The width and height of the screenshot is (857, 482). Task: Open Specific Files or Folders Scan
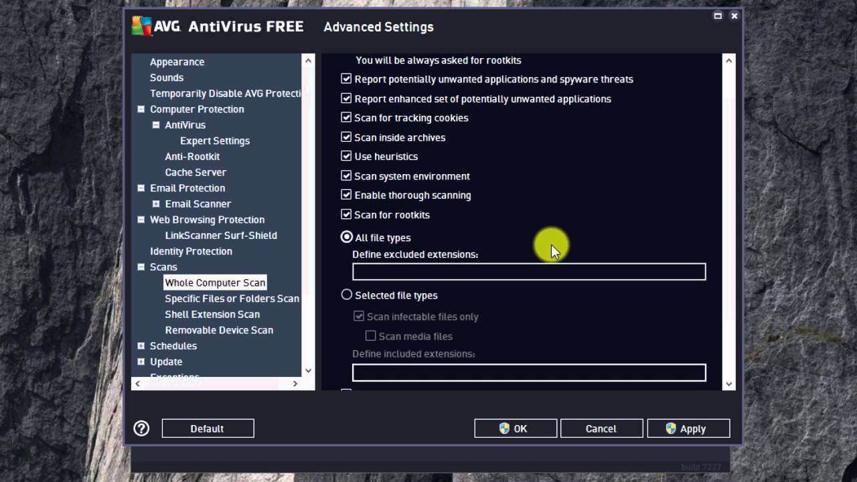click(x=232, y=299)
